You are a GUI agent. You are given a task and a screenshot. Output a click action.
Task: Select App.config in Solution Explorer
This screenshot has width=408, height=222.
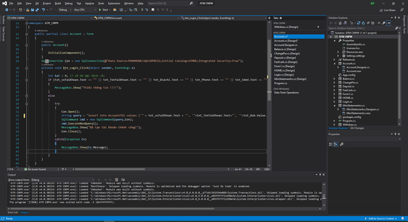point(349,75)
